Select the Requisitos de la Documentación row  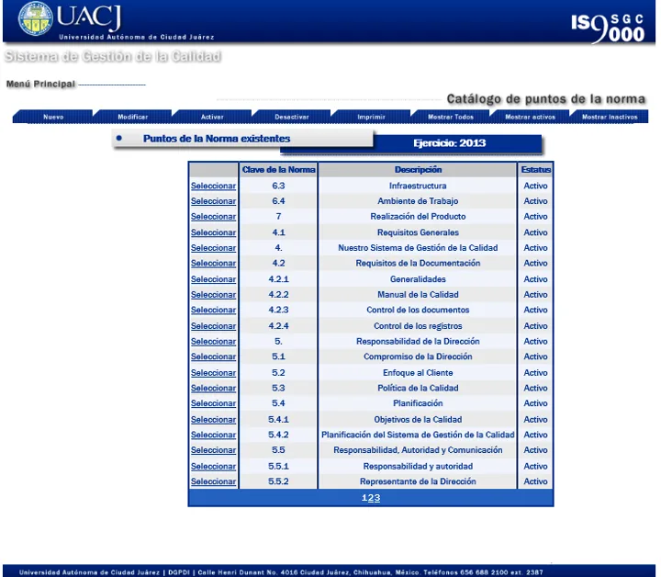(x=213, y=263)
